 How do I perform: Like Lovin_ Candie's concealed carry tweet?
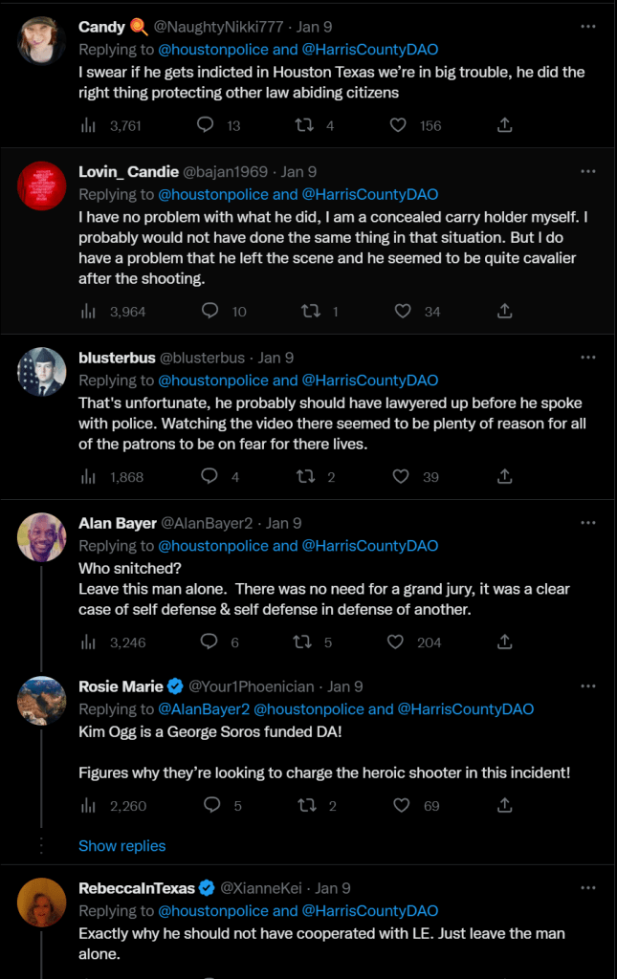(403, 311)
